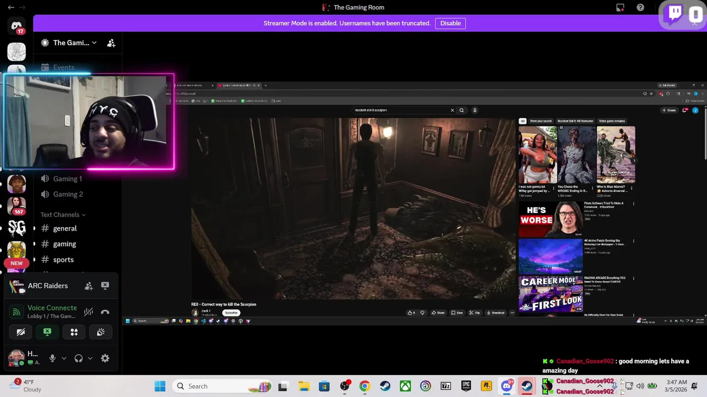Dislike the Scorpion video
The width and height of the screenshot is (707, 397).
(423, 313)
